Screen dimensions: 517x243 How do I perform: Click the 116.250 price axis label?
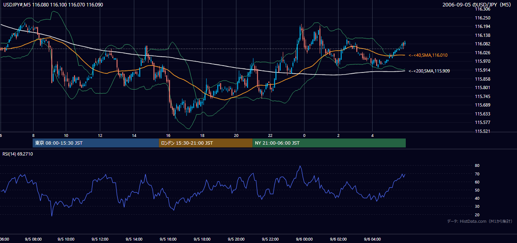tap(483, 18)
